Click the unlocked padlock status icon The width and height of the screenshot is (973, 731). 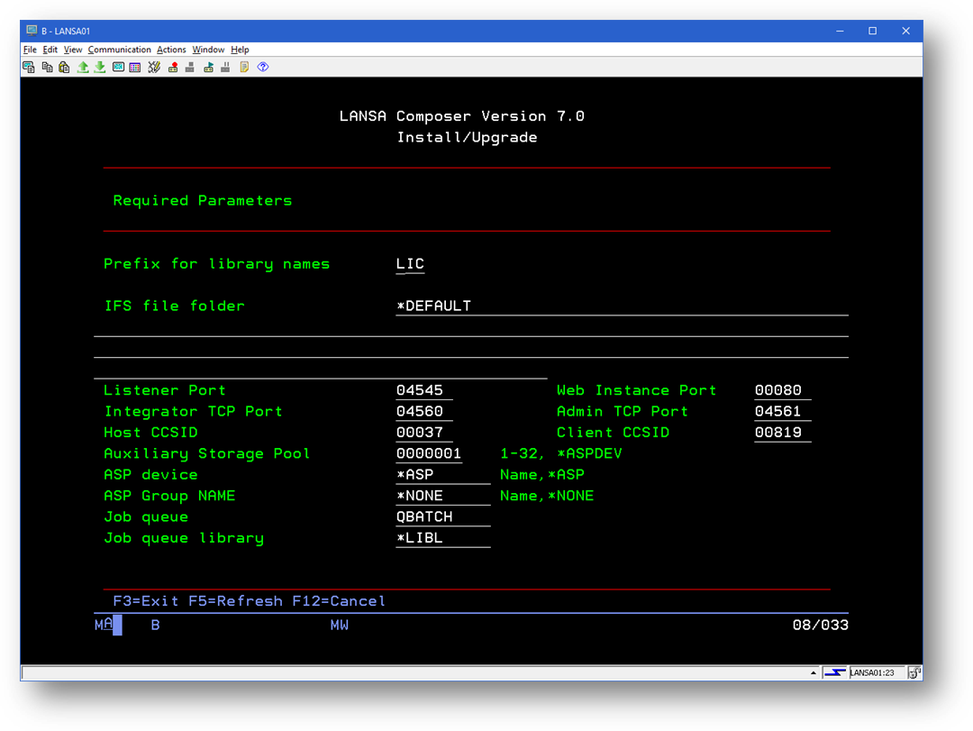click(914, 672)
